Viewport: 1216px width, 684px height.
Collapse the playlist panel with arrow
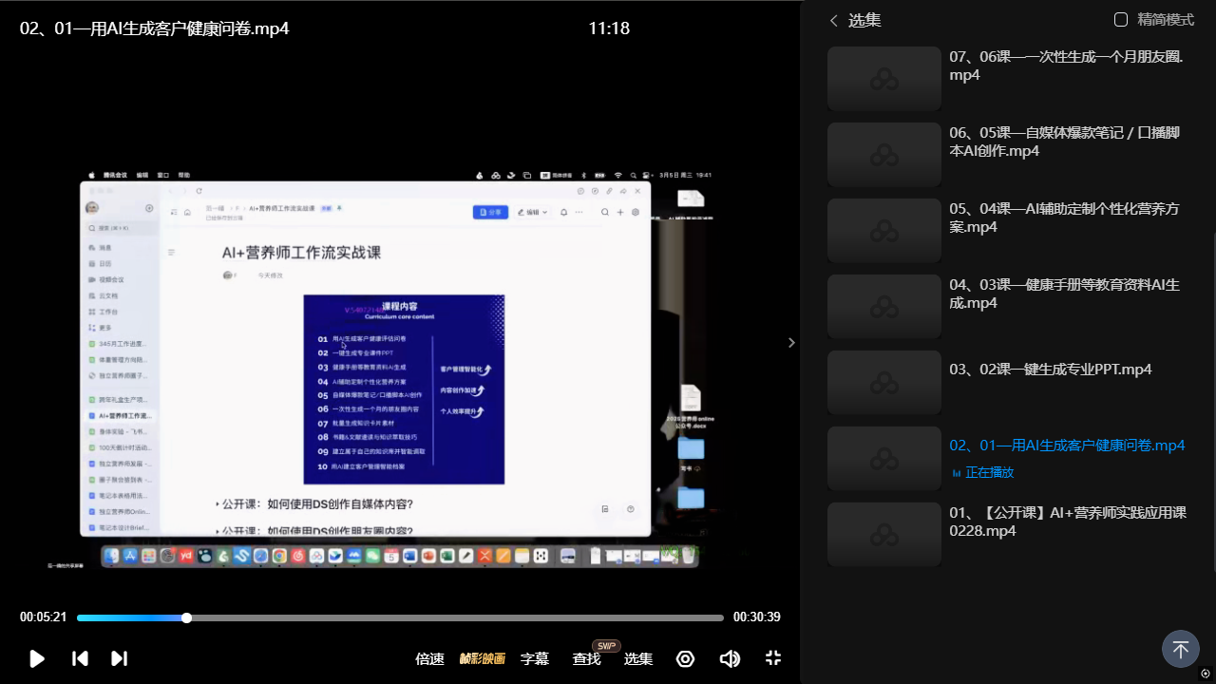point(791,343)
